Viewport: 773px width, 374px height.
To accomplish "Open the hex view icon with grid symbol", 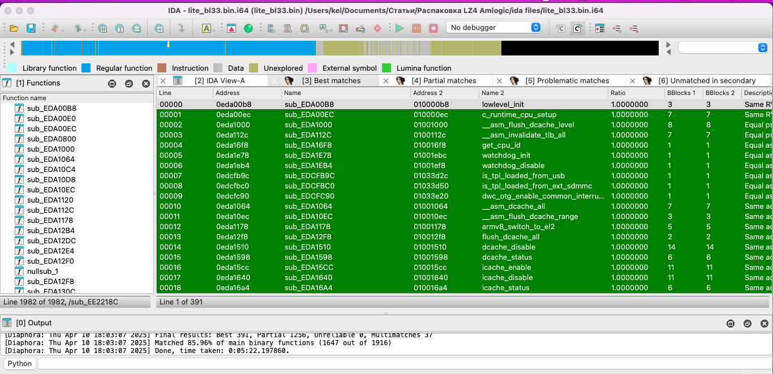I will point(102,28).
